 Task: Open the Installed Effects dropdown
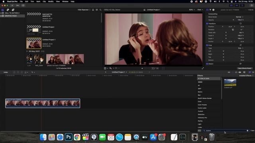pos(246,75)
